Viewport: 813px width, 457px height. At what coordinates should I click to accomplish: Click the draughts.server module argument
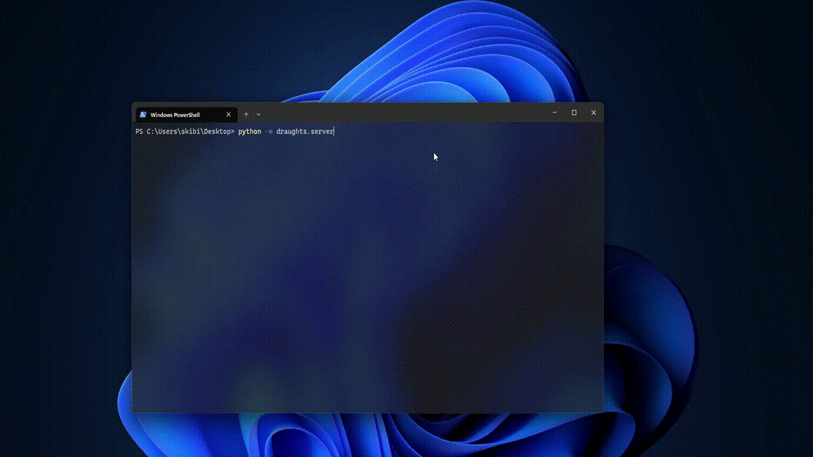304,131
